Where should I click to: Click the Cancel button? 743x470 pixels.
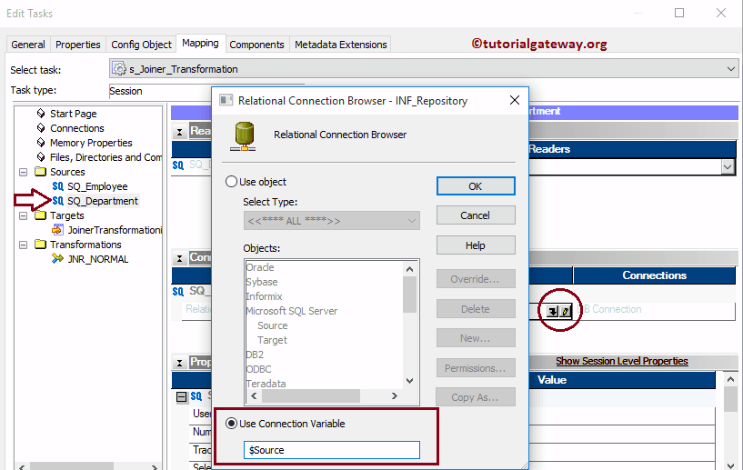coord(476,215)
